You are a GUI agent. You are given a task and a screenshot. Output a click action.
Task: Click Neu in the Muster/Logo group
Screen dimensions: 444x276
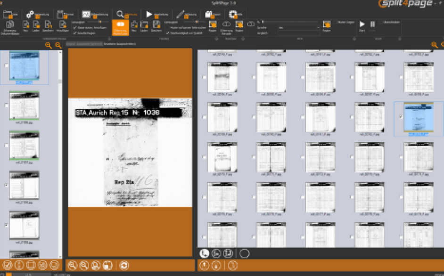click(134, 26)
